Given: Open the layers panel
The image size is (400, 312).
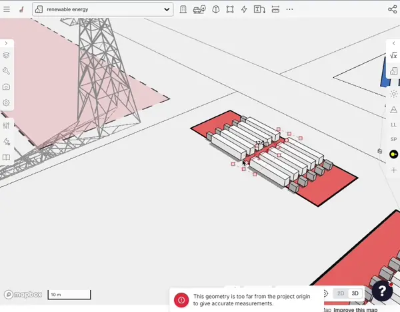Looking at the screenshot, I should pyautogui.click(x=7, y=55).
